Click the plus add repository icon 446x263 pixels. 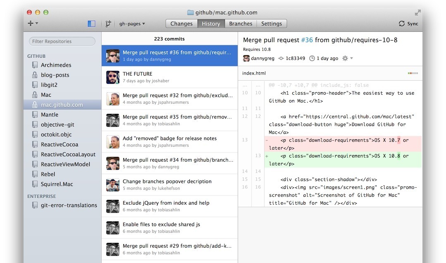(31, 23)
